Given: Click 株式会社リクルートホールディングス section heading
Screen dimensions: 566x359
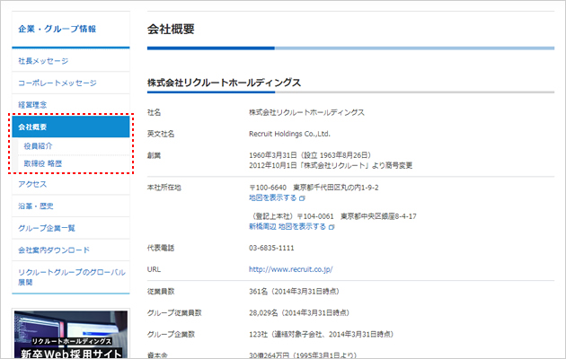Looking at the screenshot, I should (x=224, y=83).
